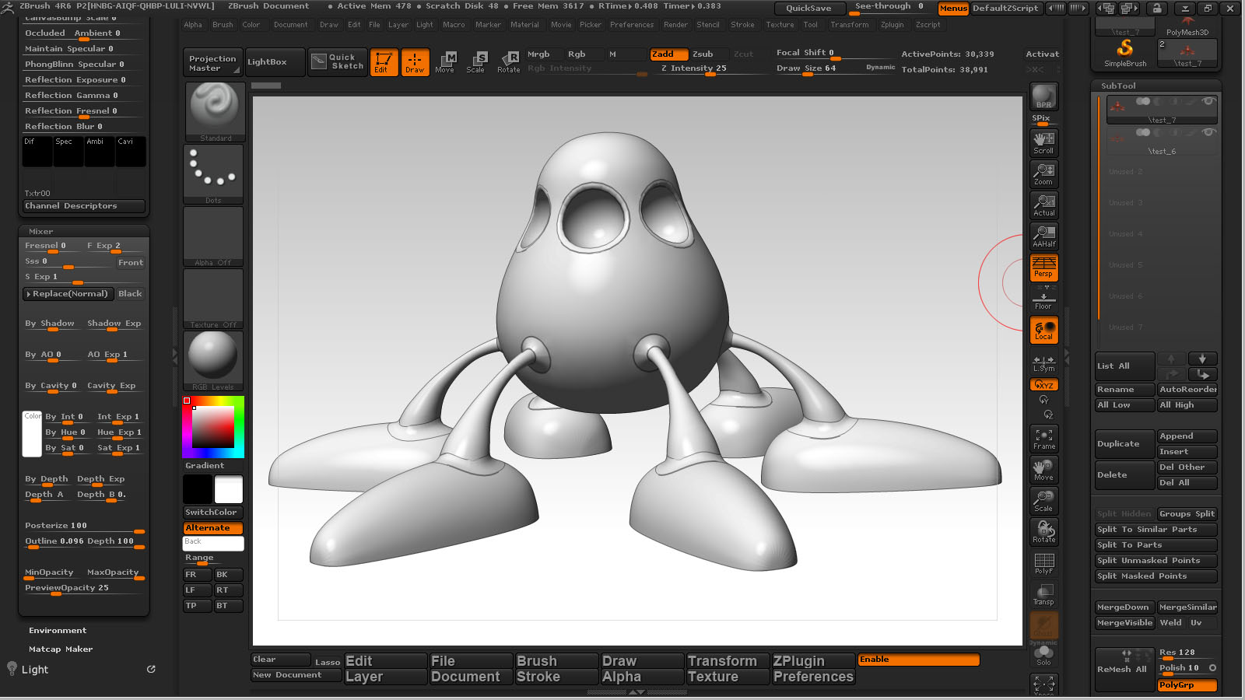
Task: Select the white secondary color swatch
Action: coord(228,489)
